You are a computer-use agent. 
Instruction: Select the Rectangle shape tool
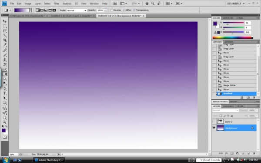5,103
